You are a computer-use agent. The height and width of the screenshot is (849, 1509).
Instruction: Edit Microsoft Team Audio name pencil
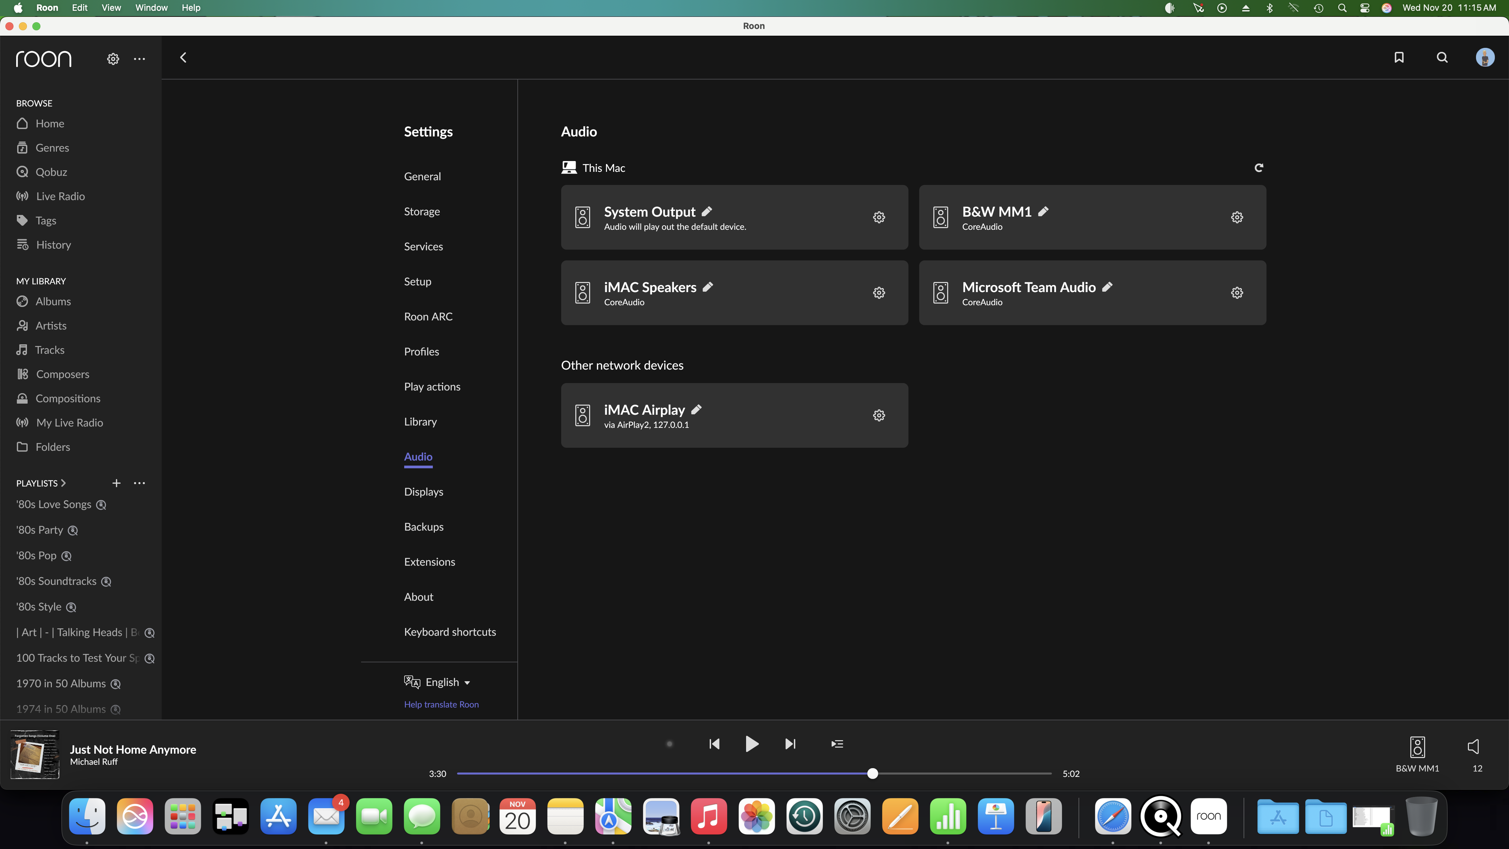click(x=1107, y=286)
